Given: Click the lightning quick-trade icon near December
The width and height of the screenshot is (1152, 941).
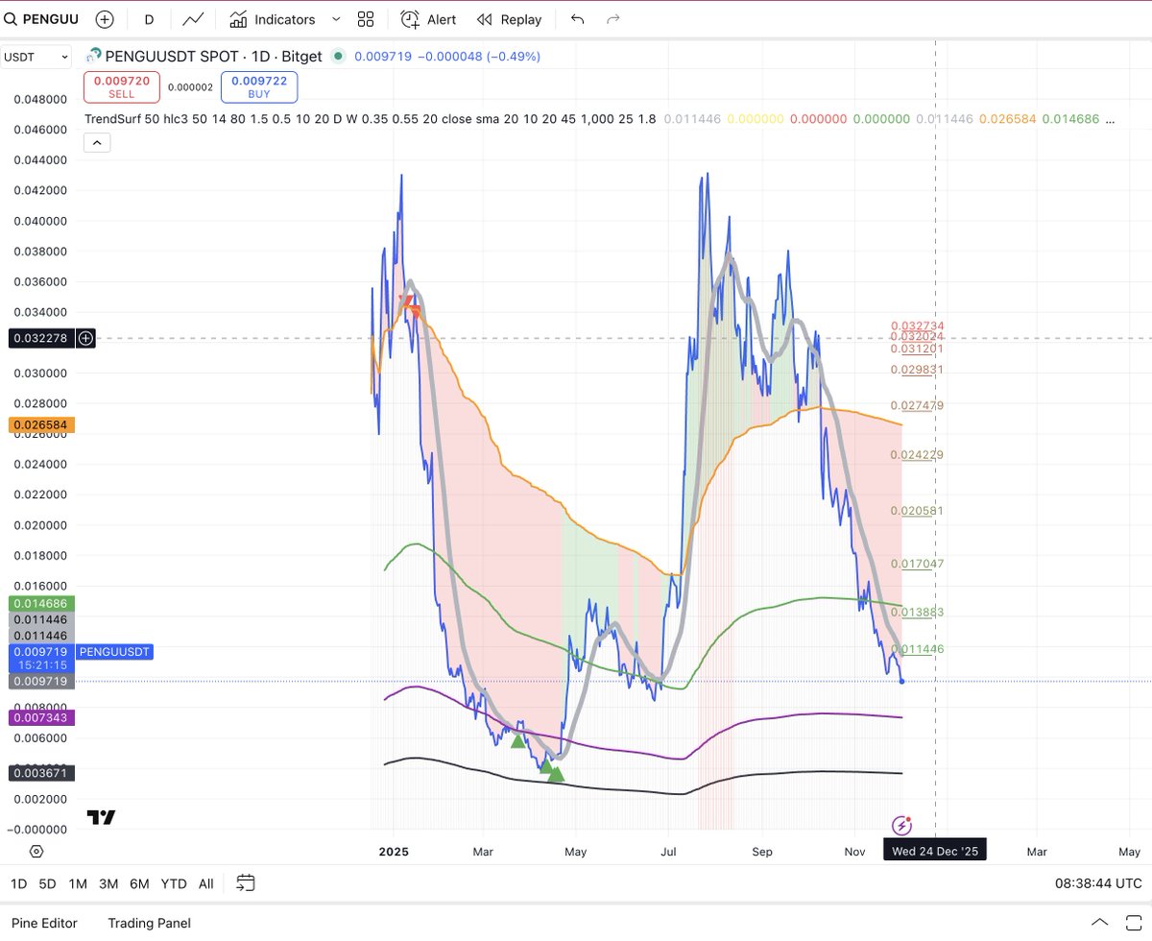Looking at the screenshot, I should (901, 825).
